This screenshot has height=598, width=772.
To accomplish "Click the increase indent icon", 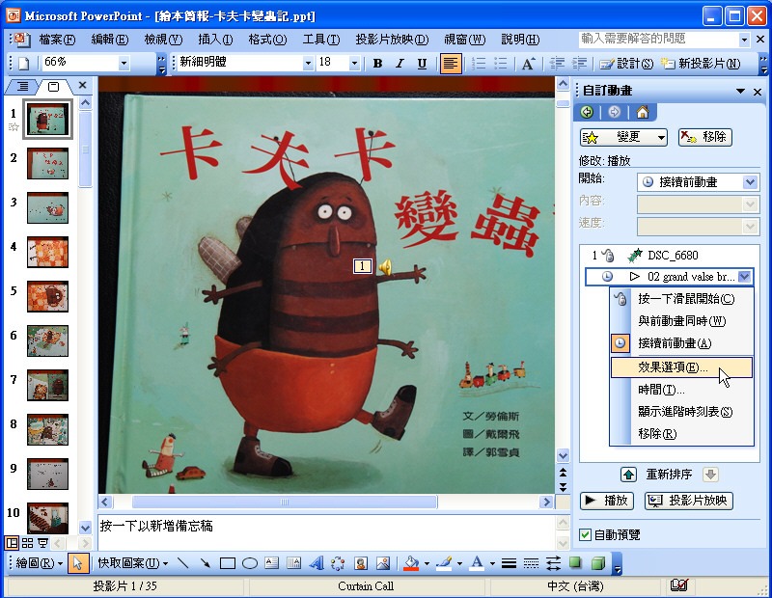I will tap(579, 63).
